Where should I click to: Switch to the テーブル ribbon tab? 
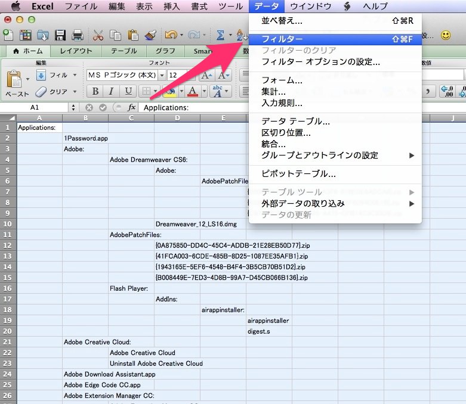tap(124, 51)
